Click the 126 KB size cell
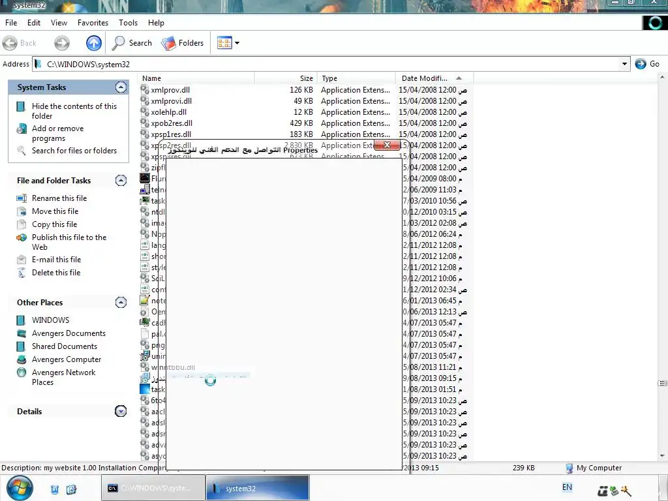Viewport: 668px width, 501px height. (301, 90)
